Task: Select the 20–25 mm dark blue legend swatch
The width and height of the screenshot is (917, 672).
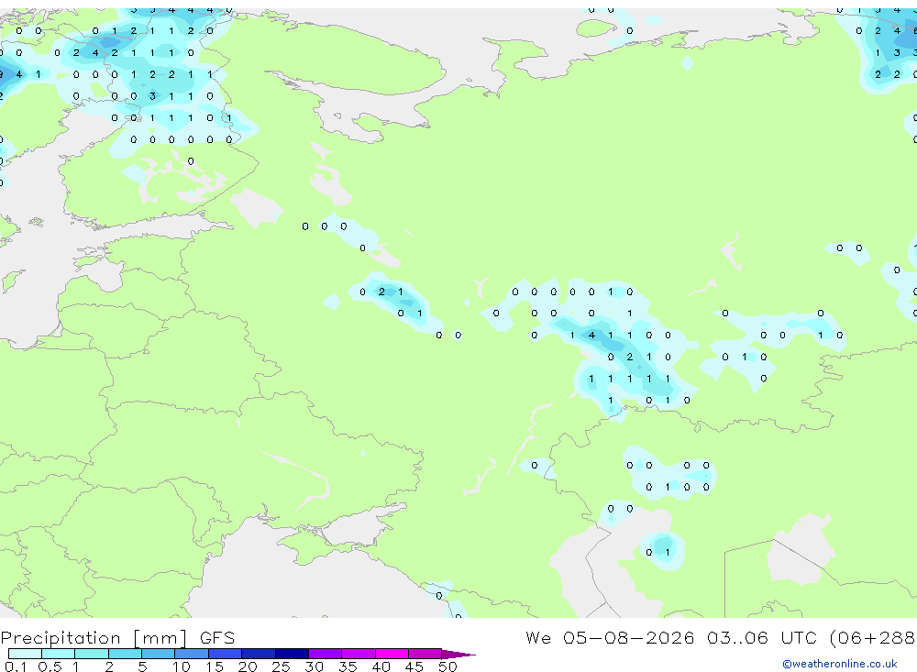Action: click(258, 654)
